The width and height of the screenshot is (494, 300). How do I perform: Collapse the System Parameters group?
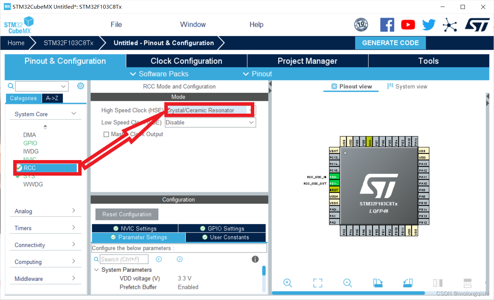[97, 270]
